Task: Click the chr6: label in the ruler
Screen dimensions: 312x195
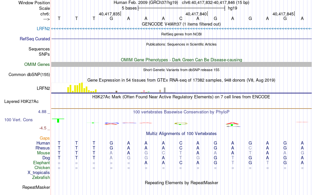Action: (45, 14)
